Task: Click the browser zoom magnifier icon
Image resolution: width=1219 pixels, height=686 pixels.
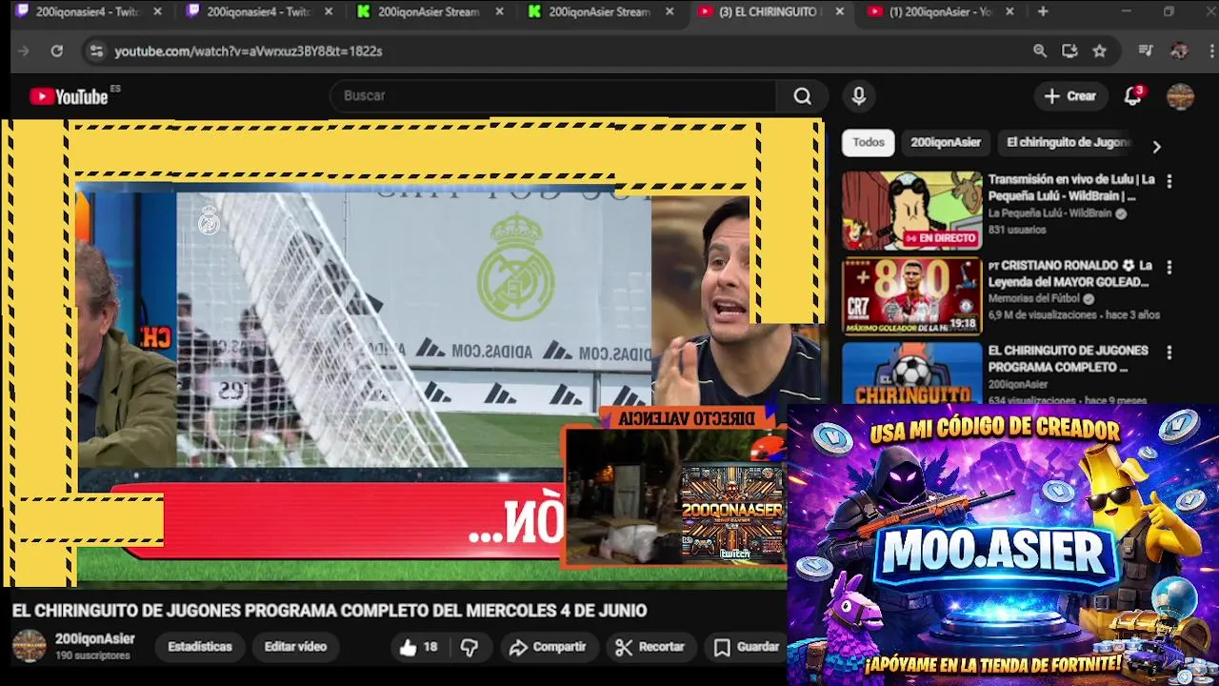Action: coord(1040,50)
